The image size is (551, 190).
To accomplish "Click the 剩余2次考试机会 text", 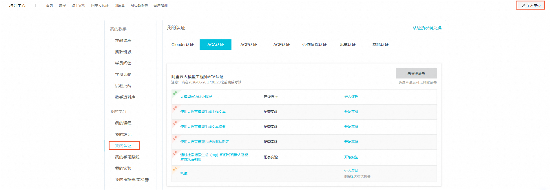I will pos(357,176).
